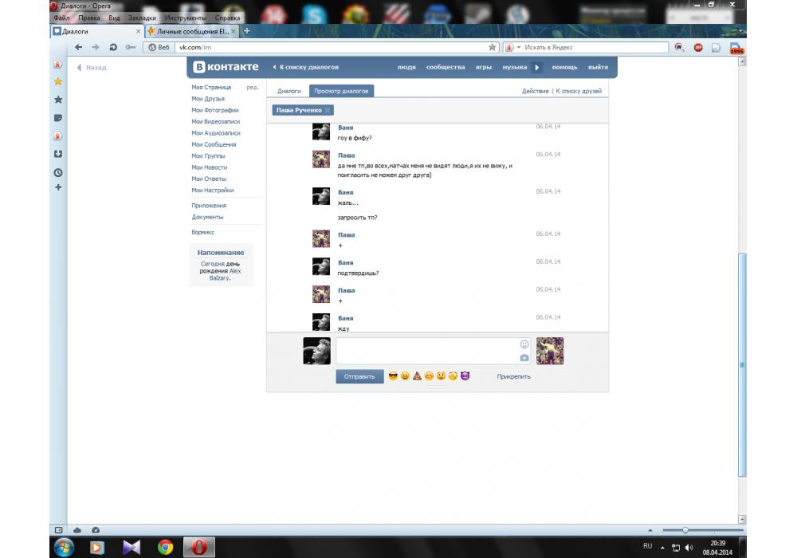
Task: Show hidden system tray icons
Action: pos(662,547)
